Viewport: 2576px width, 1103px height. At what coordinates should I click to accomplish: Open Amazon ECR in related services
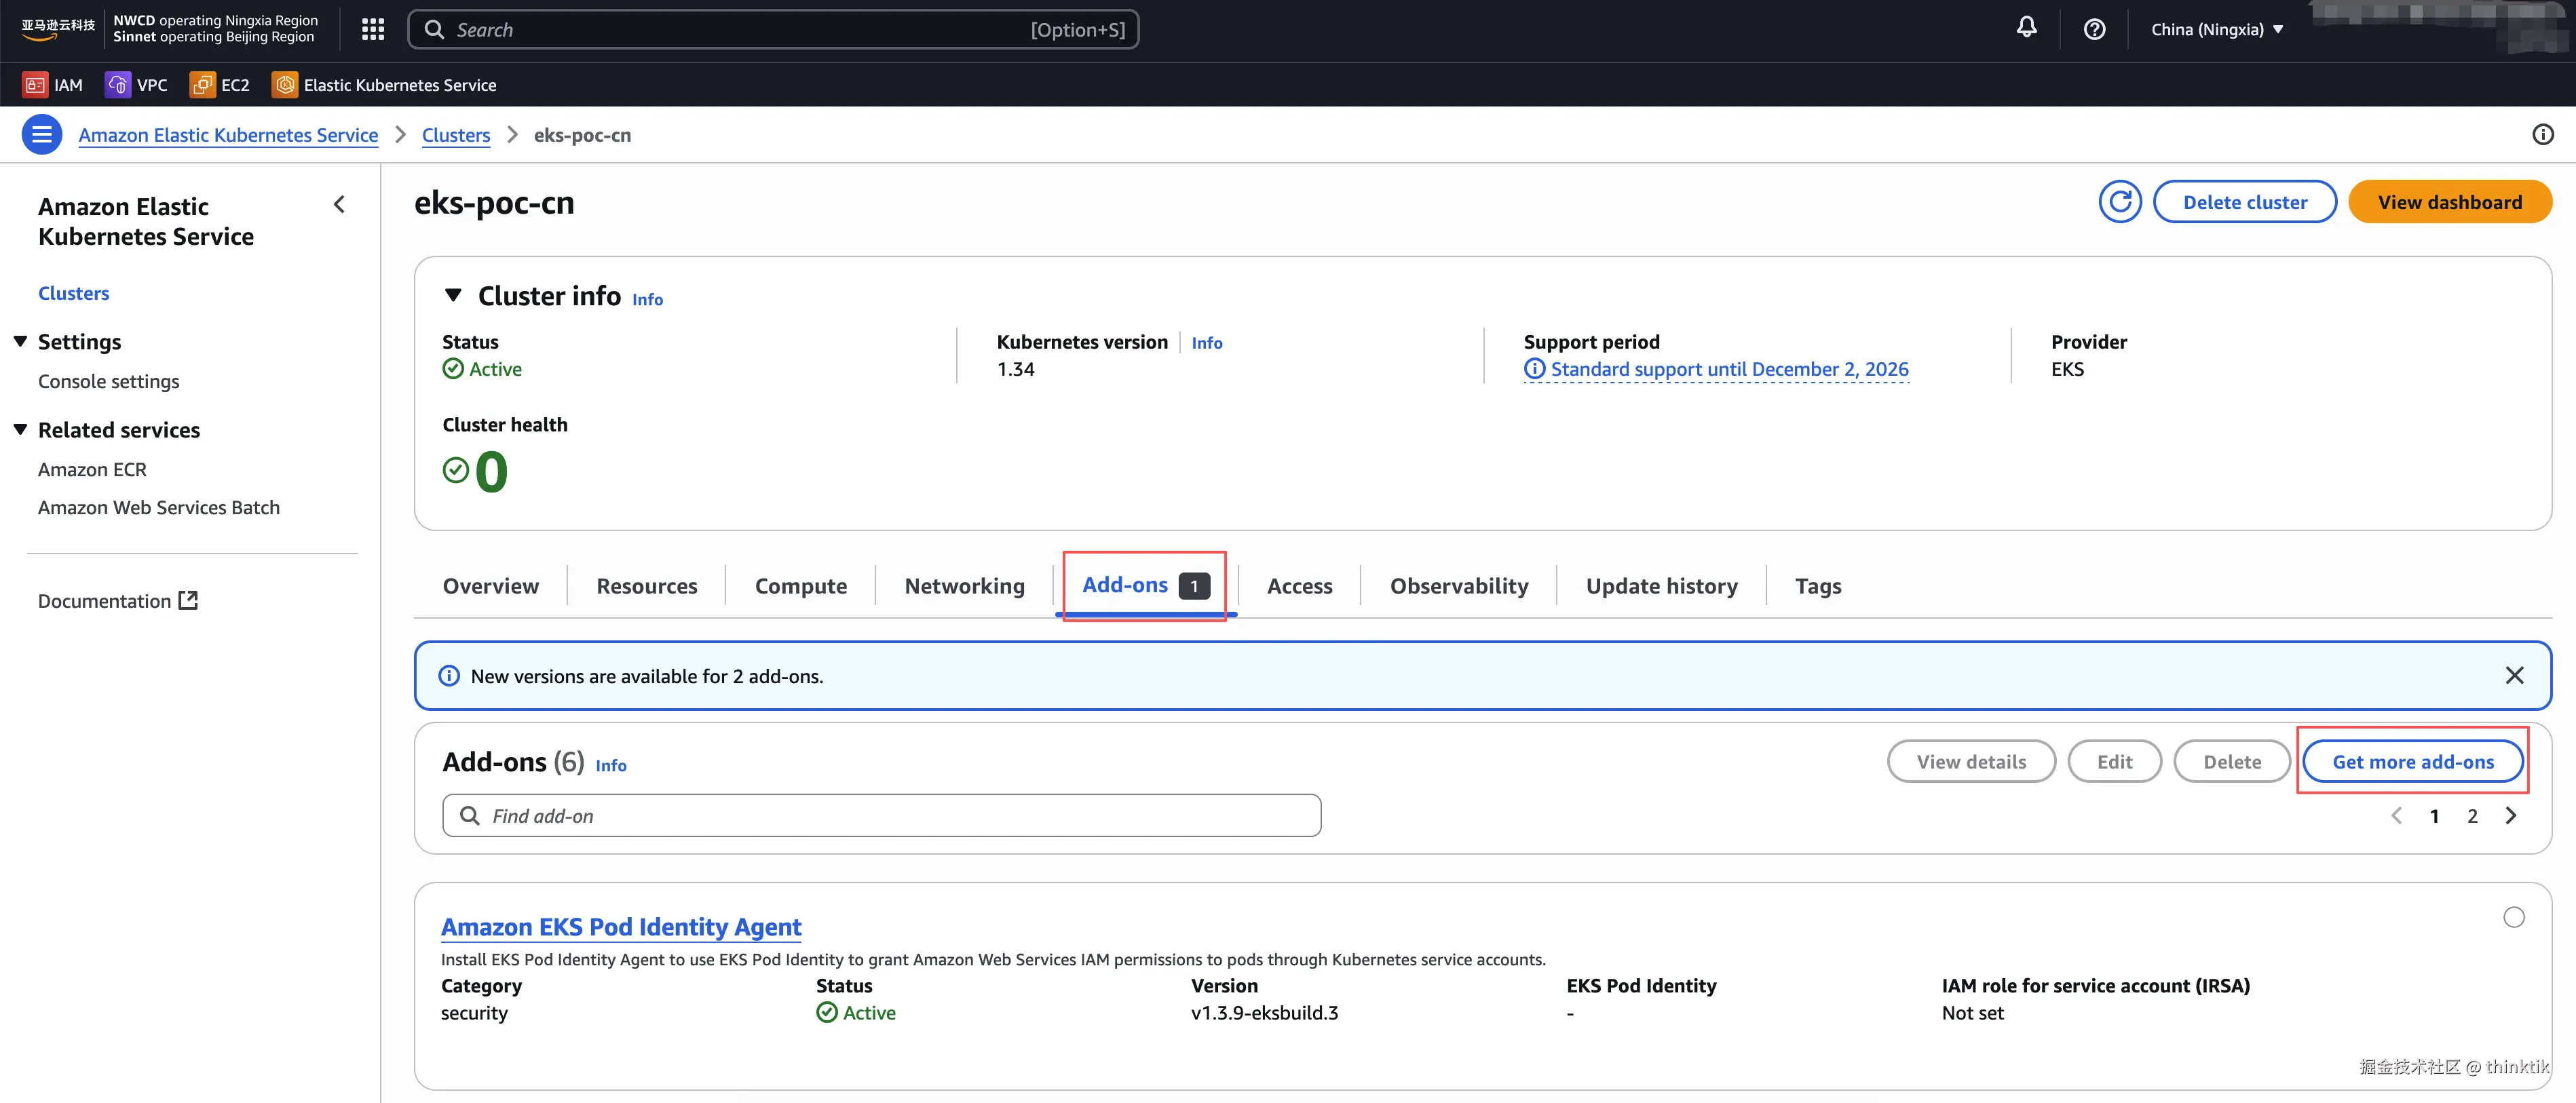(92, 469)
